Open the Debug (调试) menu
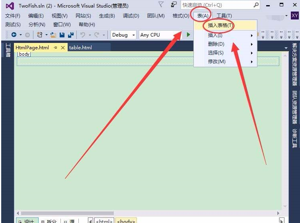Screen dimensions: 300x223 (x=131, y=16)
